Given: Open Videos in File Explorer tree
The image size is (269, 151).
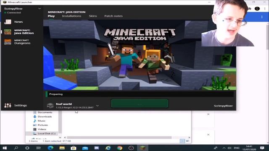Looking at the screenshot, I should (42, 129).
